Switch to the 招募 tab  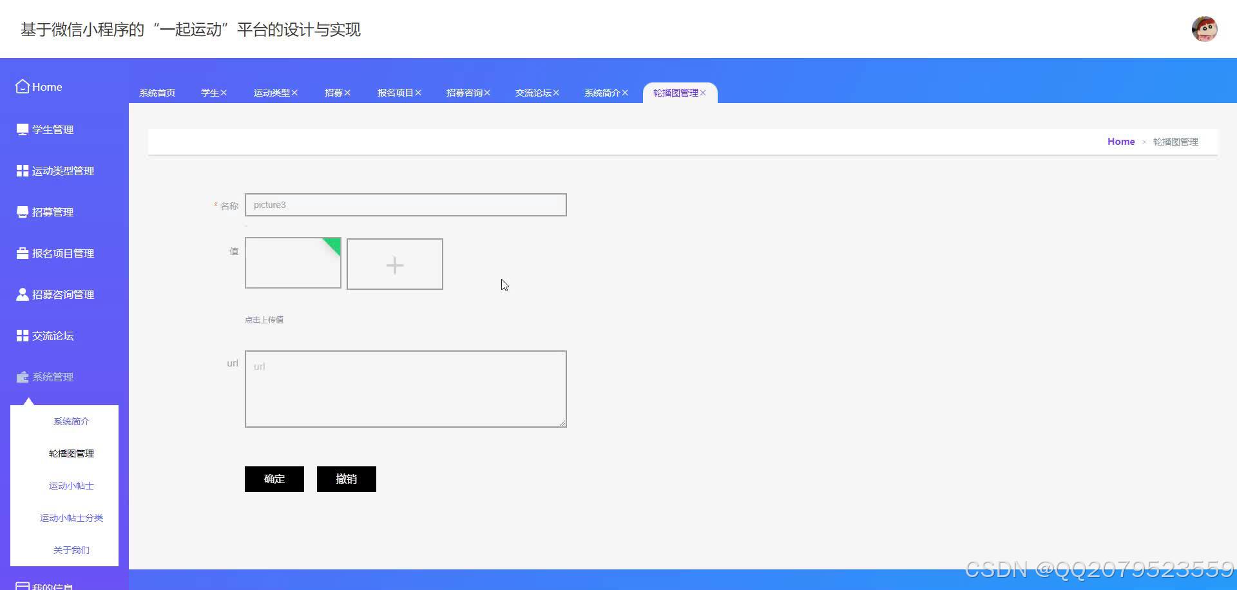[333, 93]
